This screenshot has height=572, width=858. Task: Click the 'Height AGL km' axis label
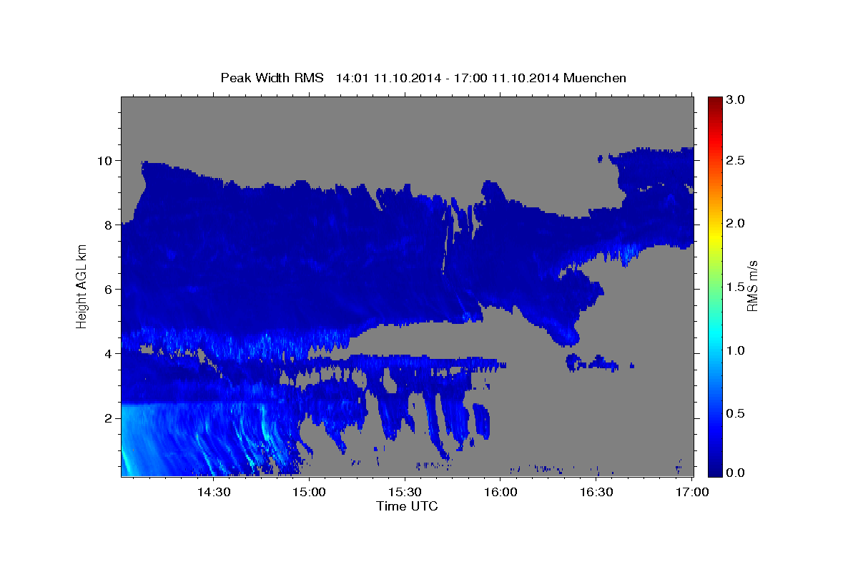coord(82,286)
